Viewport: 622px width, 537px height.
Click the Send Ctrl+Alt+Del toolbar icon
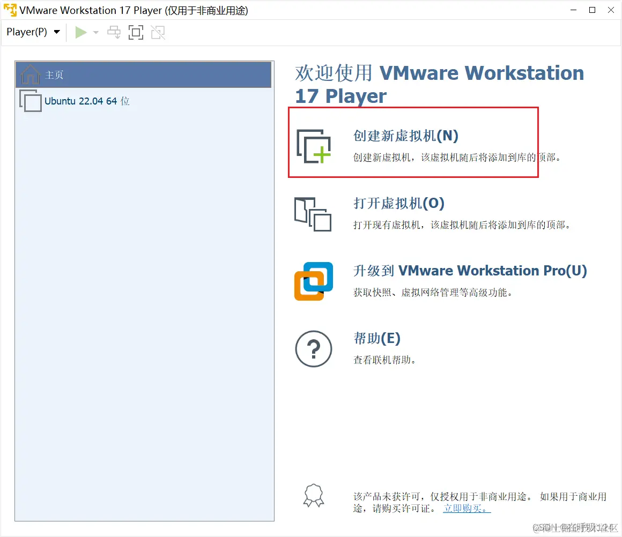pyautogui.click(x=114, y=33)
